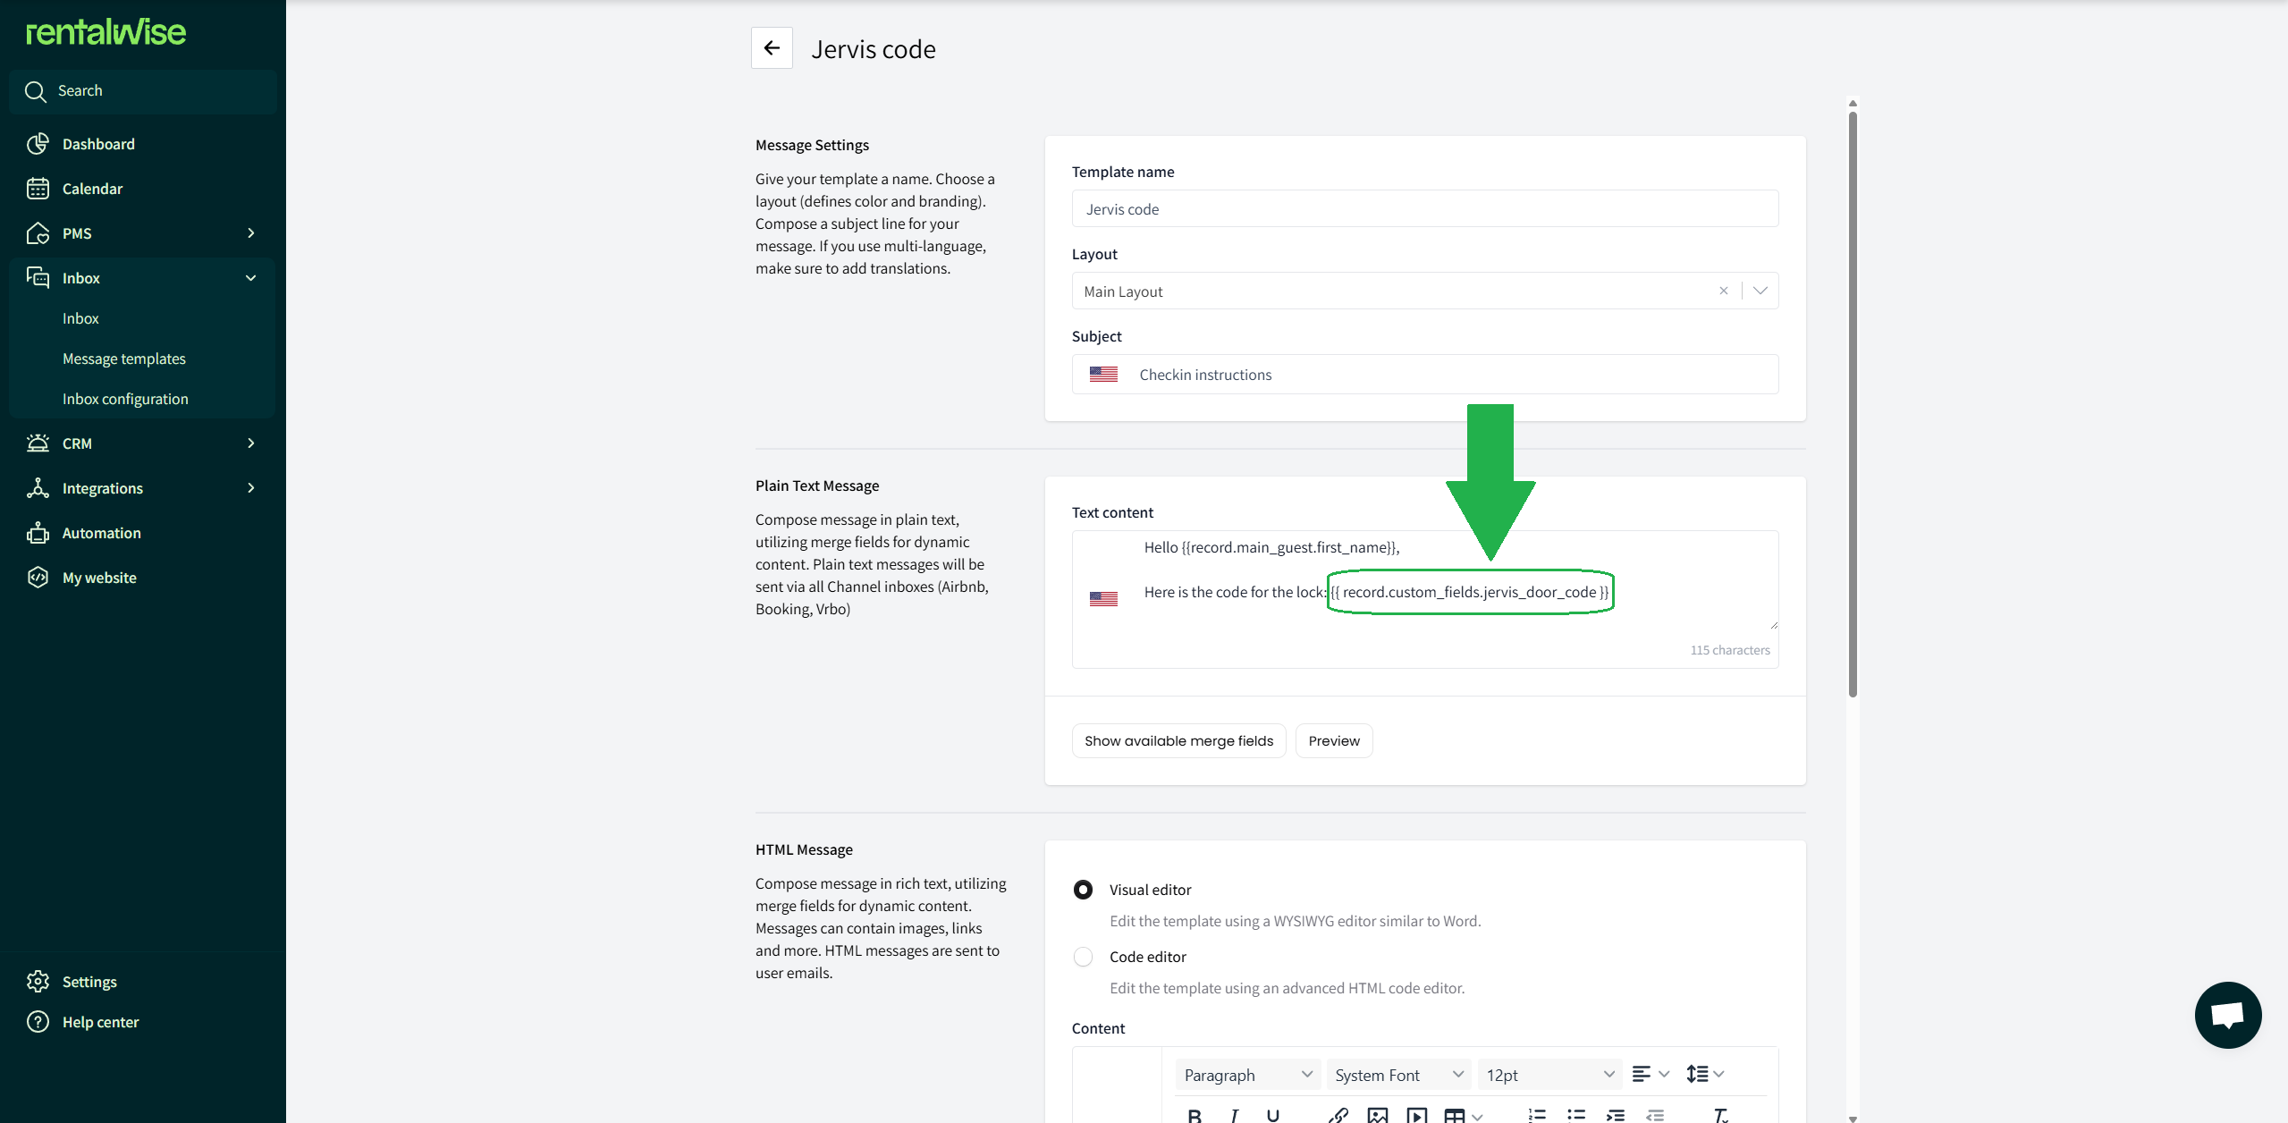The height and width of the screenshot is (1123, 2288).
Task: Click the line height icon
Action: coord(1697,1074)
